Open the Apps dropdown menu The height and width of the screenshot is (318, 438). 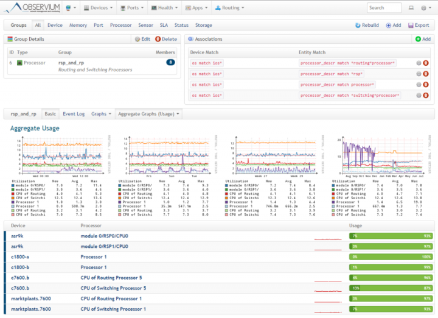[196, 8]
